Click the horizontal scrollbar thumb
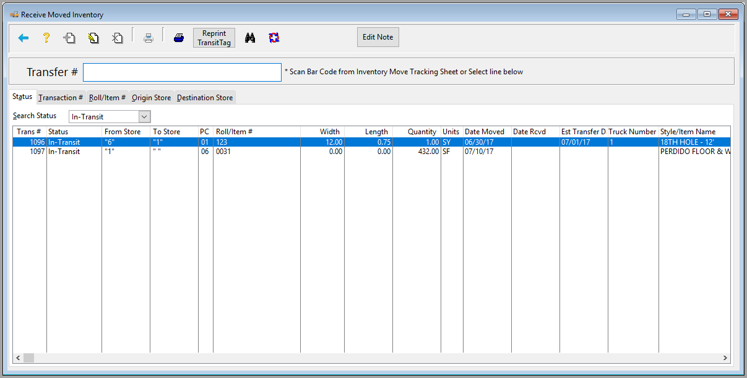This screenshot has width=747, height=378. coord(29,358)
